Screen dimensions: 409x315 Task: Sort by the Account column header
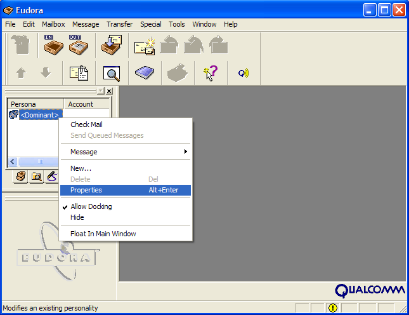[87, 104]
